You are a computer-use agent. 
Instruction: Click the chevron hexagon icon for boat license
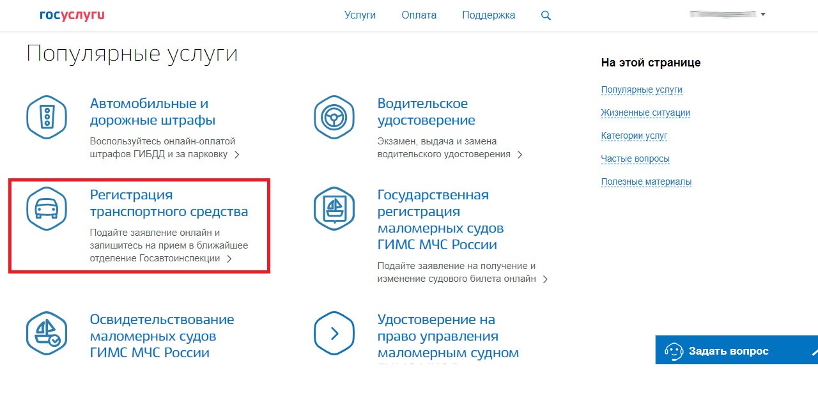(334, 333)
